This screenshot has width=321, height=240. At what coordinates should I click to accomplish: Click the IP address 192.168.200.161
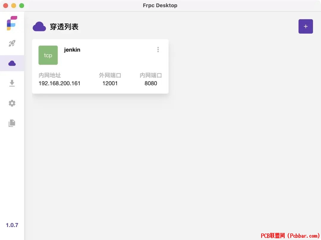(x=59, y=83)
